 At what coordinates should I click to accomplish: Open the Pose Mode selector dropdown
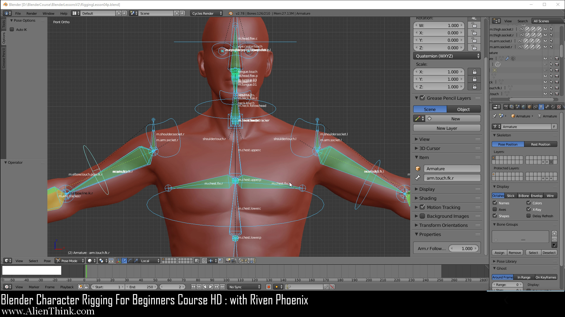click(70, 261)
